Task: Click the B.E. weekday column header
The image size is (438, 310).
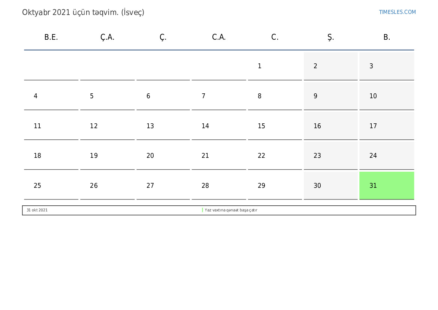Action: (x=51, y=37)
